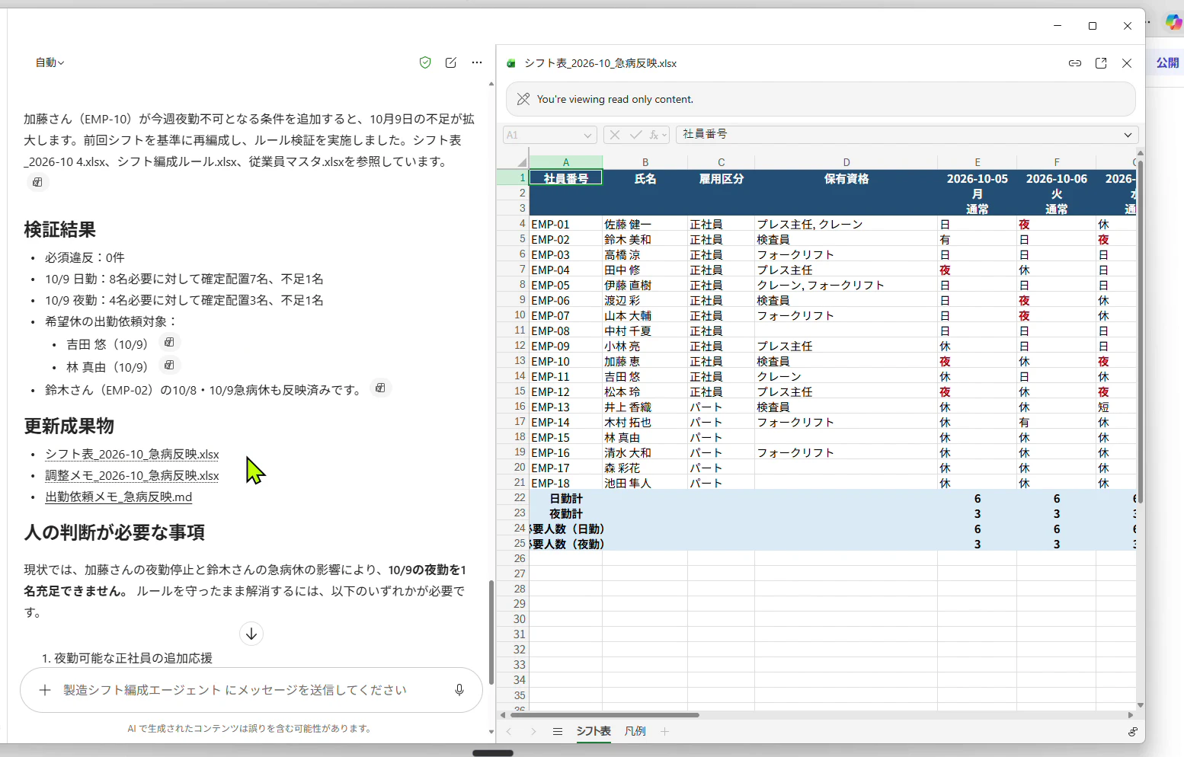Copy link to the xlsx file
This screenshot has width=1184, height=757.
click(x=1075, y=63)
